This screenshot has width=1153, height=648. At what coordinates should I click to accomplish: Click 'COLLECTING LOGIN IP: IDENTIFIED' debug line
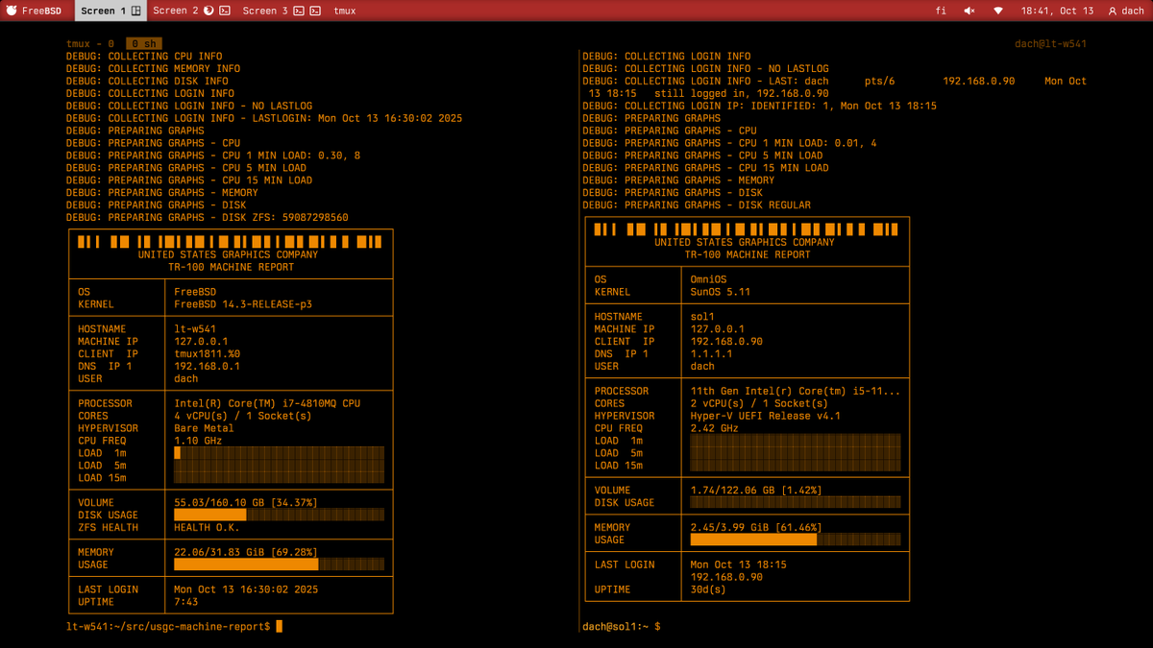point(760,106)
